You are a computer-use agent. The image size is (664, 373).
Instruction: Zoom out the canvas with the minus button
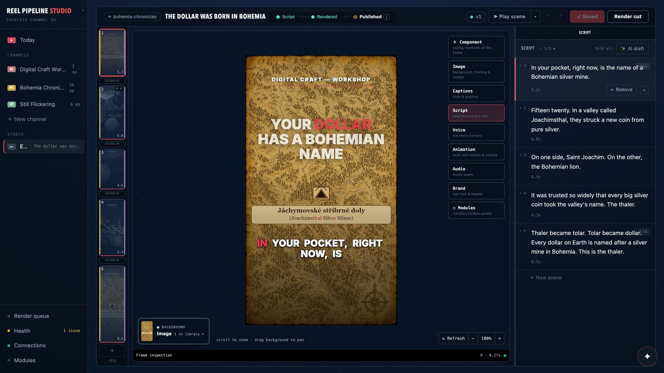(473, 339)
